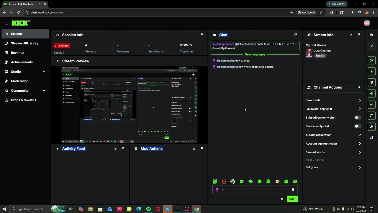
Task: Open the Activity Feed filter icon
Action: pyautogui.click(x=115, y=149)
